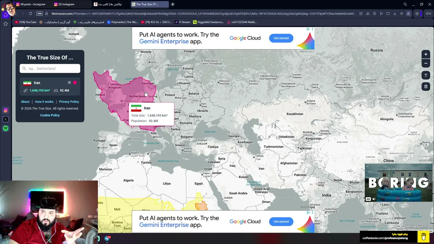This screenshot has width=434, height=244.
Task: Open the extensions cube icon
Action: [417, 14]
